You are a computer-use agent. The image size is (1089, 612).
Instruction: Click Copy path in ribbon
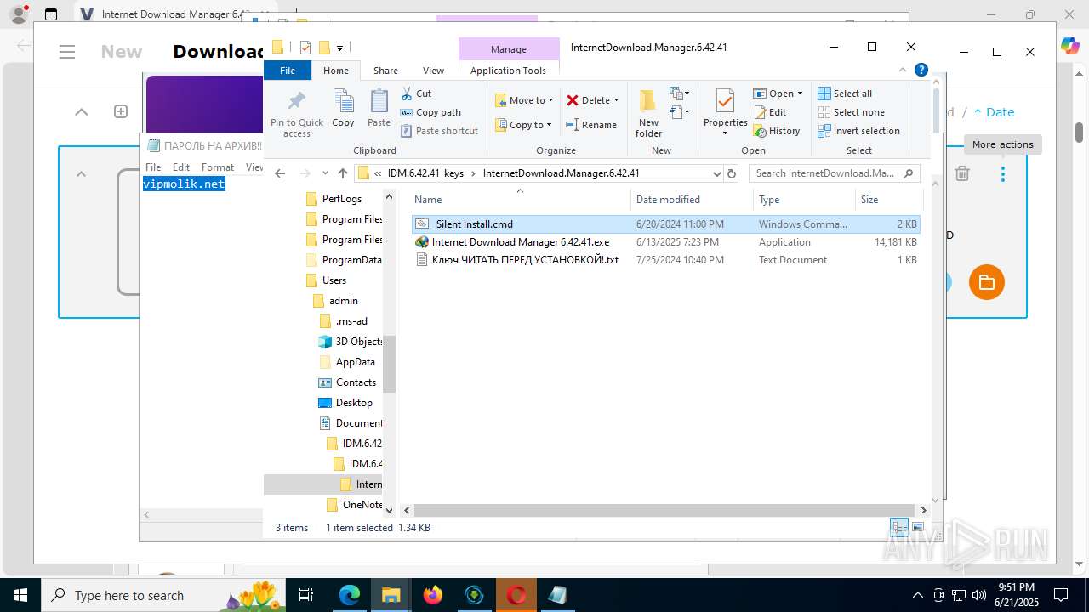point(431,112)
